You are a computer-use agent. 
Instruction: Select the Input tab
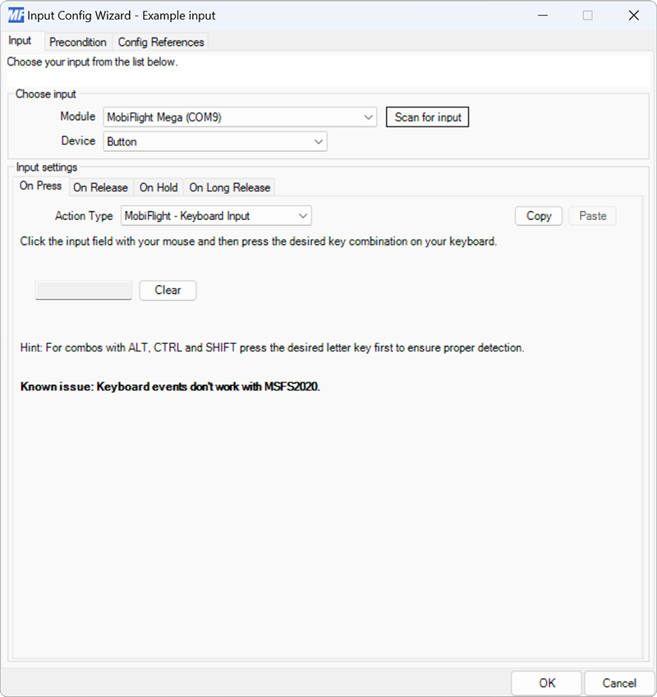click(x=21, y=41)
